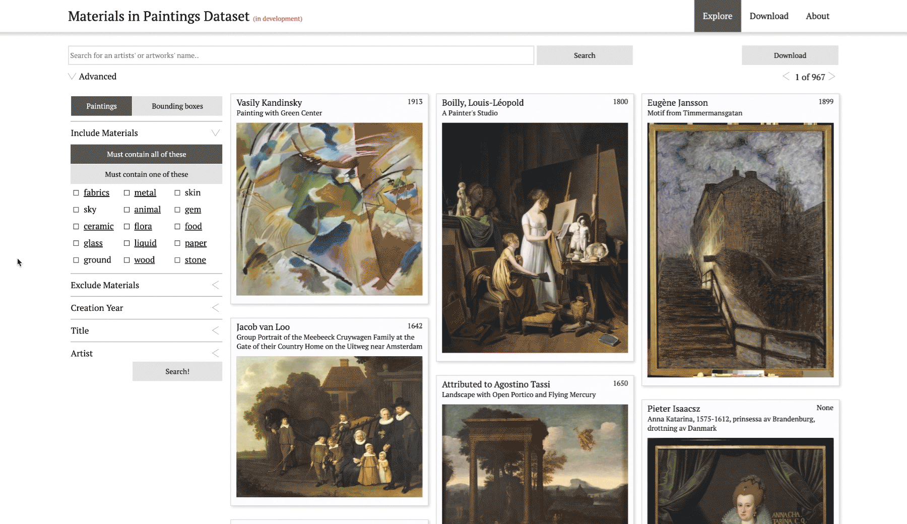
Task: Expand the Artist filter arrow
Action: coord(215,353)
